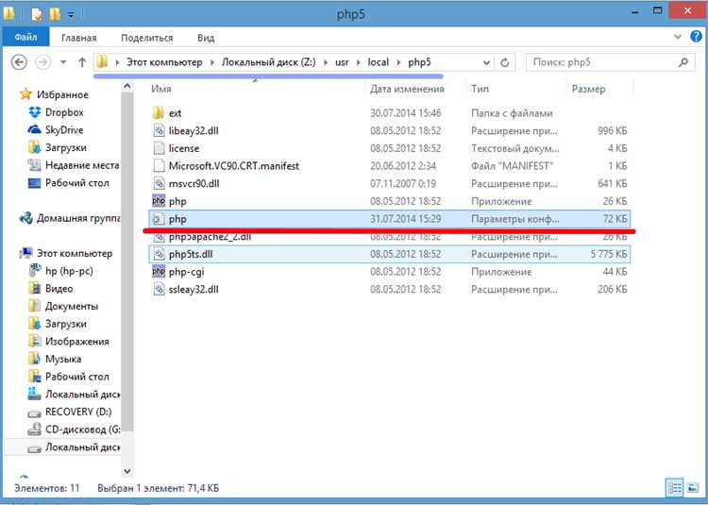Expand the ribbon with the chevron
The width and height of the screenshot is (708, 505).
tap(677, 37)
